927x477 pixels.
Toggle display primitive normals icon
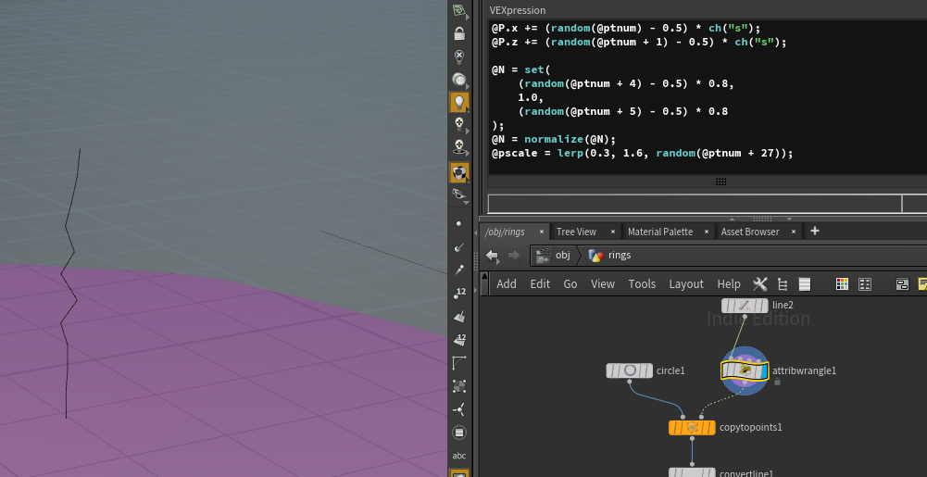click(x=459, y=317)
